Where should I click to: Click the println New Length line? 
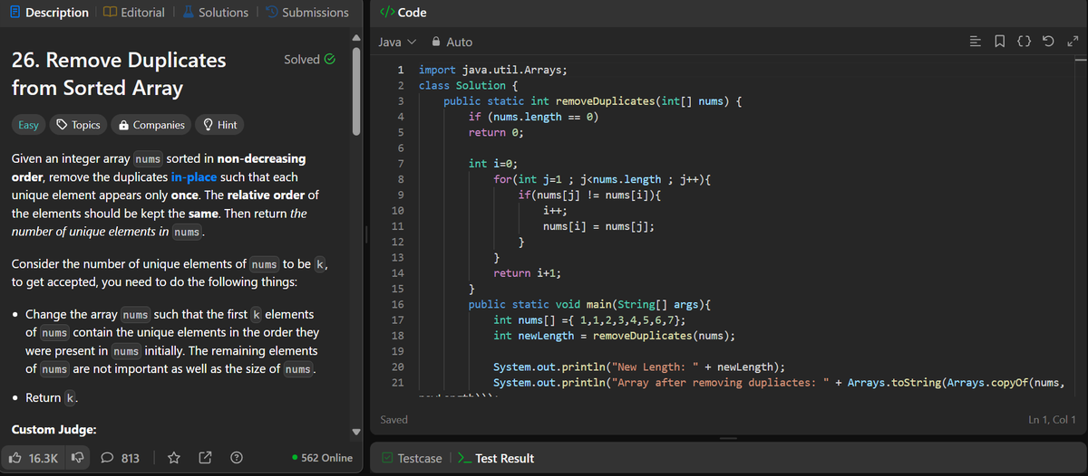pyautogui.click(x=639, y=367)
